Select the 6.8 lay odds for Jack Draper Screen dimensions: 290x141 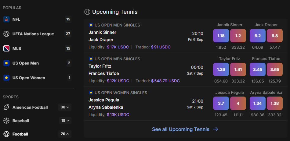tap(275, 36)
